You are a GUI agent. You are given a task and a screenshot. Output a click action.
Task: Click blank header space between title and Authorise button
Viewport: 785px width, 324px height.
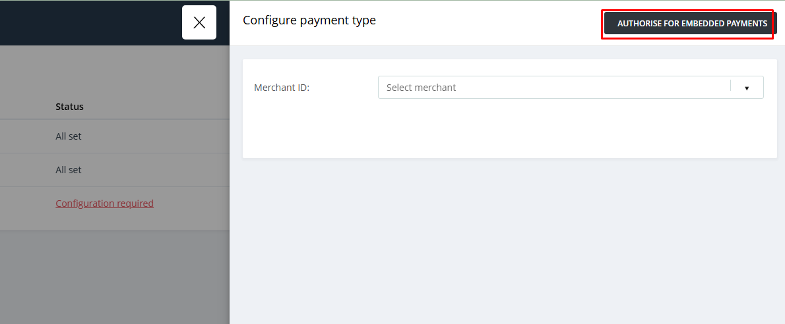[x=489, y=22]
